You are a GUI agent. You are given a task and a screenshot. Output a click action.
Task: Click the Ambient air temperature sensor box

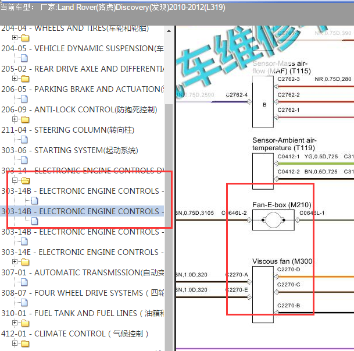click(263, 171)
